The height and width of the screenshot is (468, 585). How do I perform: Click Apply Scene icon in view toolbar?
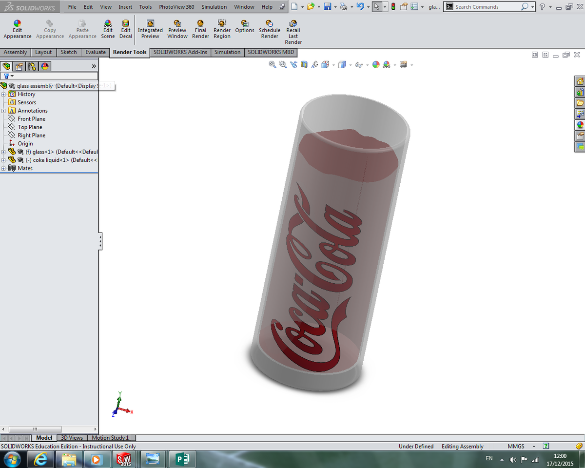[387, 64]
